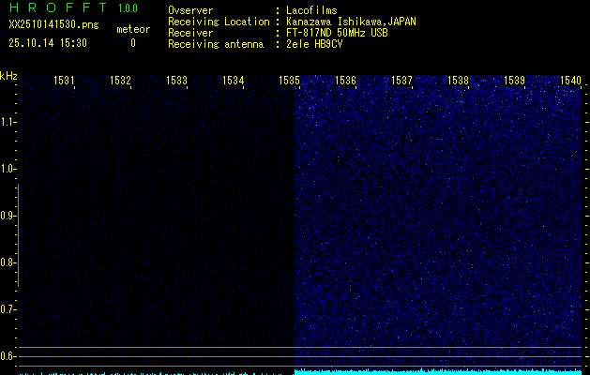Click the 25.10.14 15:30 timestamp
This screenshot has width=590, height=375.
click(x=47, y=43)
